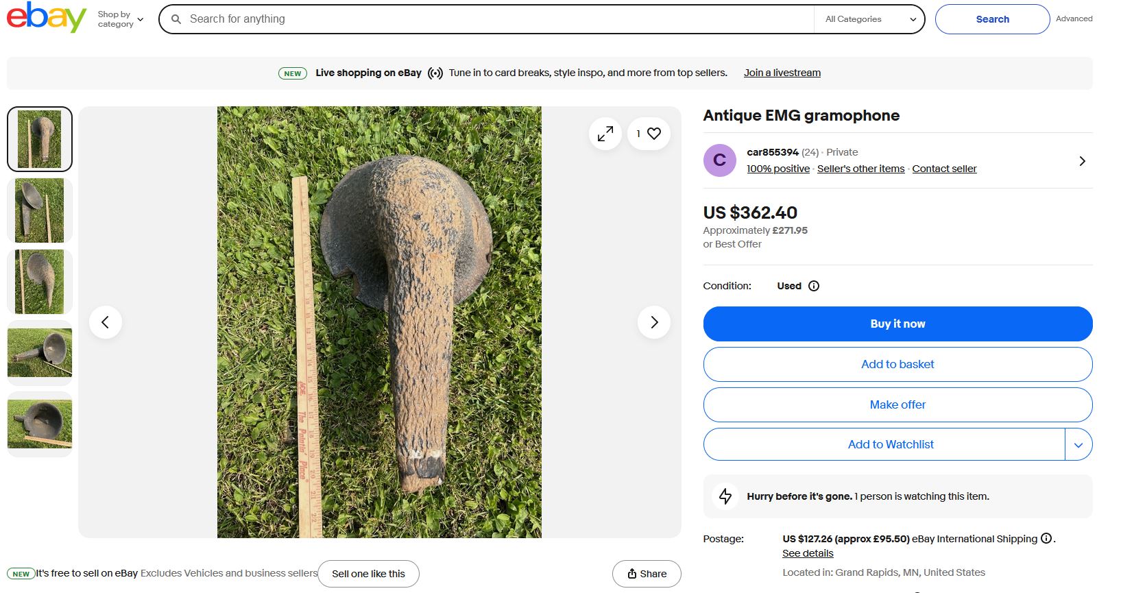The image size is (1121, 593).
Task: Expand the Add to Watchlist options arrow
Action: [1078, 445]
